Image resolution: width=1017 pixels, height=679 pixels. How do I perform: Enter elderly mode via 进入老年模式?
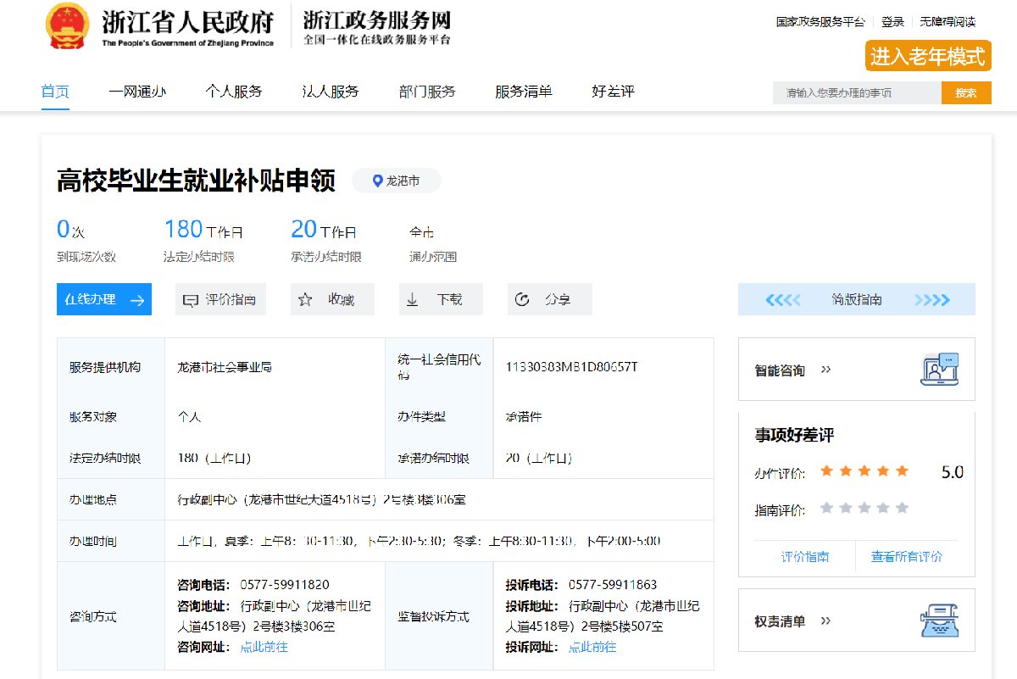point(928,56)
